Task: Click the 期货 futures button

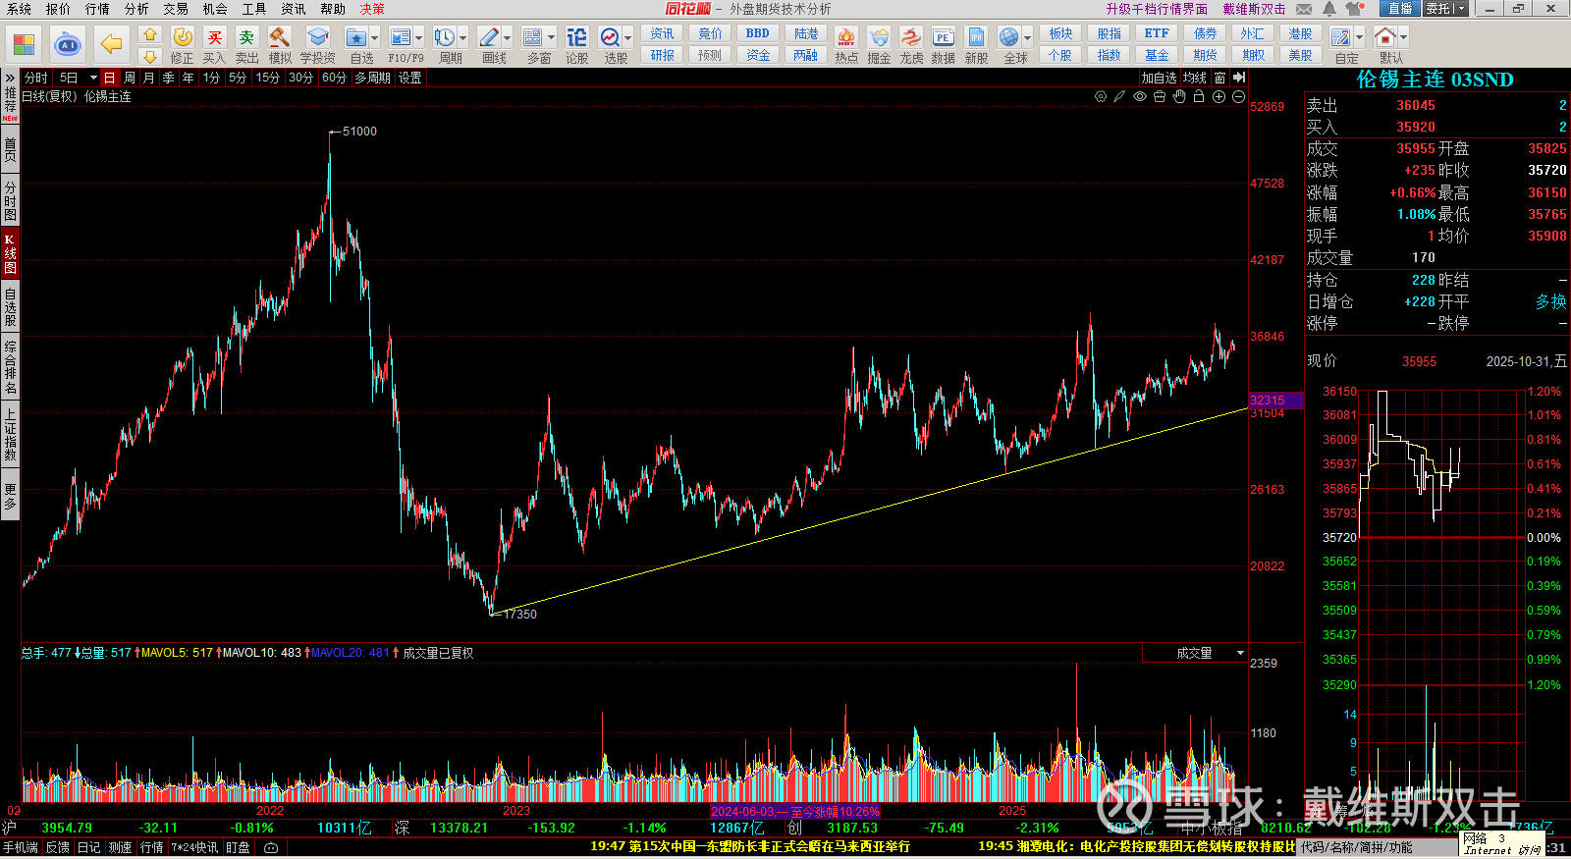Action: [x=1205, y=55]
